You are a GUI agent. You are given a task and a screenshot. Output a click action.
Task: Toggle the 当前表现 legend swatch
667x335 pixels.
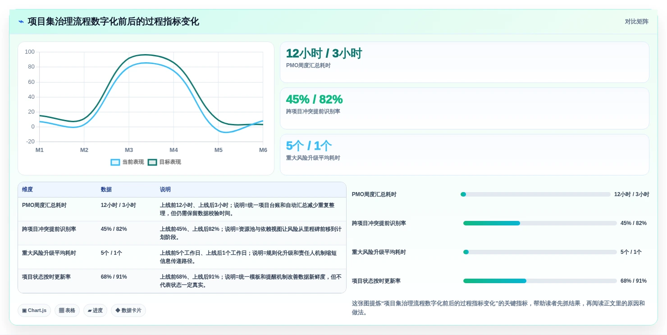point(115,162)
